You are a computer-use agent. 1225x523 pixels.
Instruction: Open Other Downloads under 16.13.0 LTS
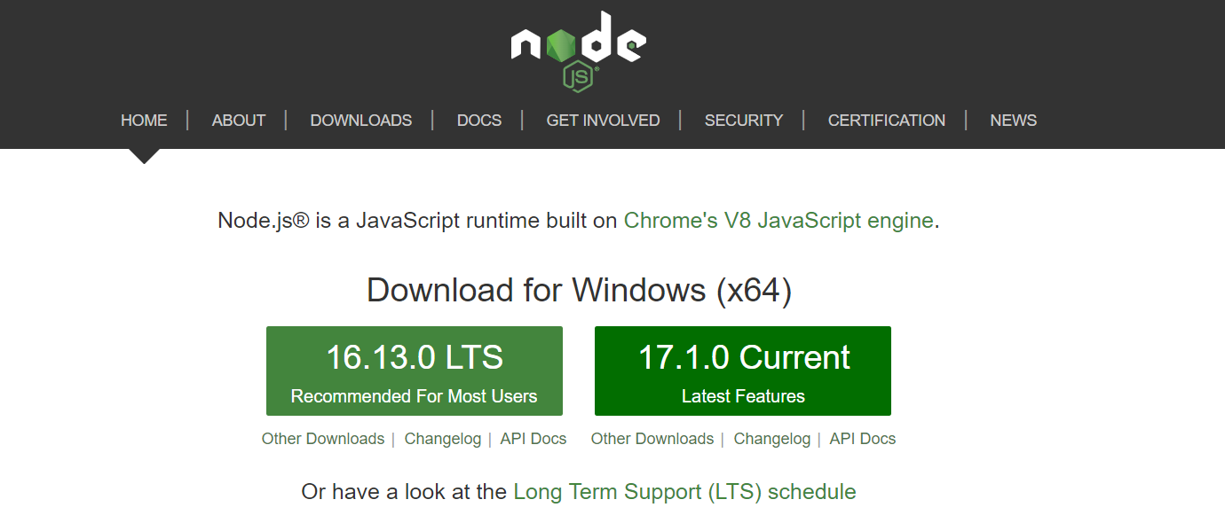click(x=323, y=439)
